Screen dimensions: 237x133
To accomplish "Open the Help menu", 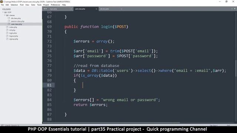I will coord(64,5).
